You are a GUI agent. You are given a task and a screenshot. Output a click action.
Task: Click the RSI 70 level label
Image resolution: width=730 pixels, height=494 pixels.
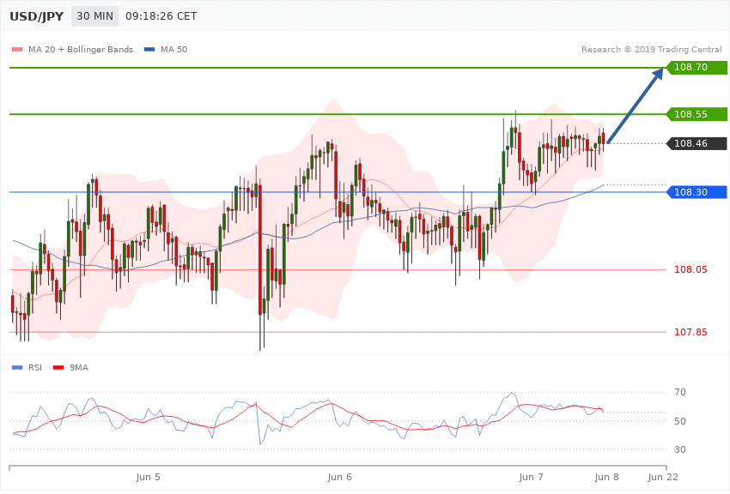click(680, 392)
